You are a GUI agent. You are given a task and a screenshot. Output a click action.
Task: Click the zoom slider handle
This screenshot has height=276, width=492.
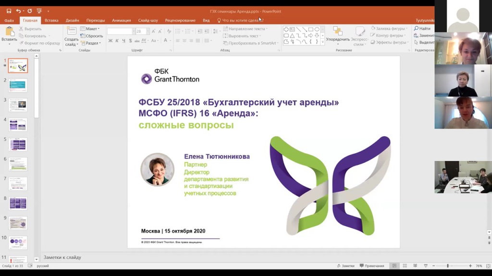448,265
